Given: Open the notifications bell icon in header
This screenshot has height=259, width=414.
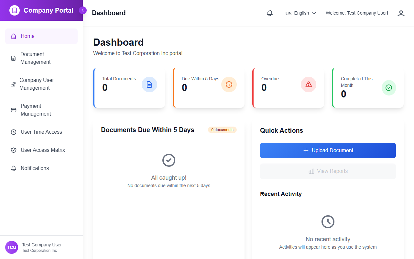Looking at the screenshot, I should click(269, 13).
